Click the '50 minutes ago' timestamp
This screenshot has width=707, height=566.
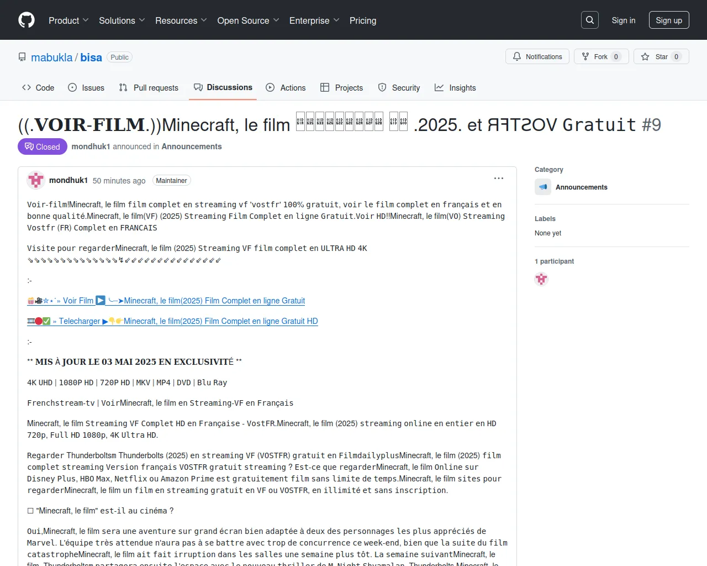(119, 181)
